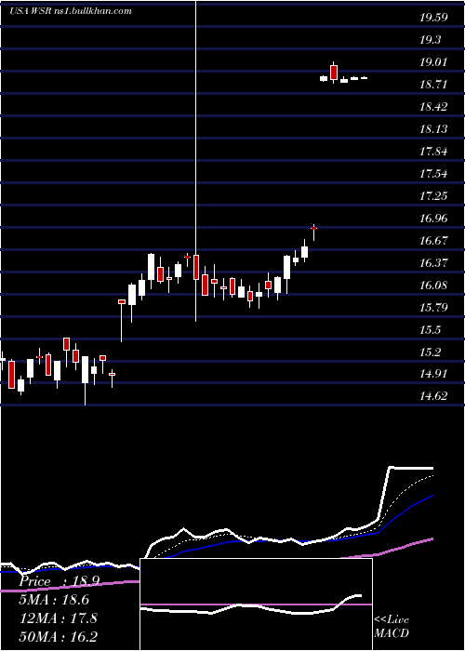Click the large red candle near 19.01
Viewport: 465px width, 651px height.
[334, 73]
